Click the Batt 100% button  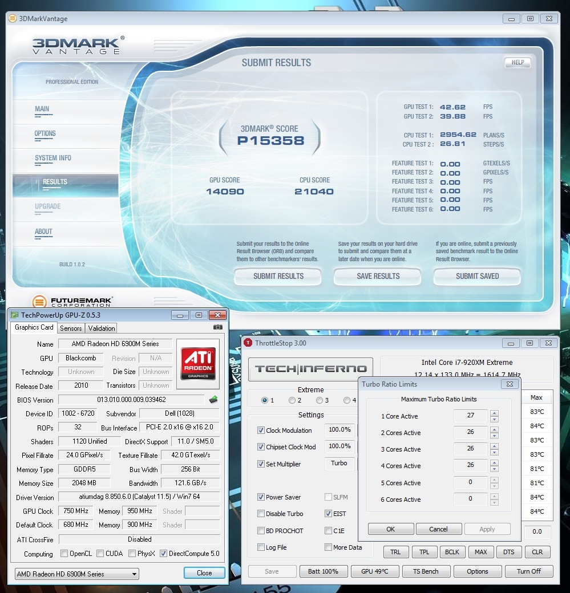(x=323, y=571)
